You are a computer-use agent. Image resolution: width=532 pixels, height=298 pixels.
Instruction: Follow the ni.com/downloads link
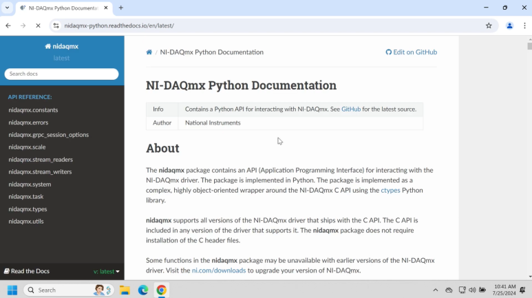click(218, 270)
